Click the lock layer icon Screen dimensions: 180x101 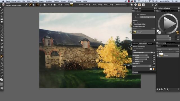click(167, 89)
